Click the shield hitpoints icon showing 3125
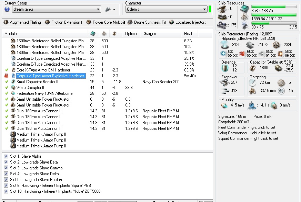Screen dimensions: 301x202 point(224,45)
